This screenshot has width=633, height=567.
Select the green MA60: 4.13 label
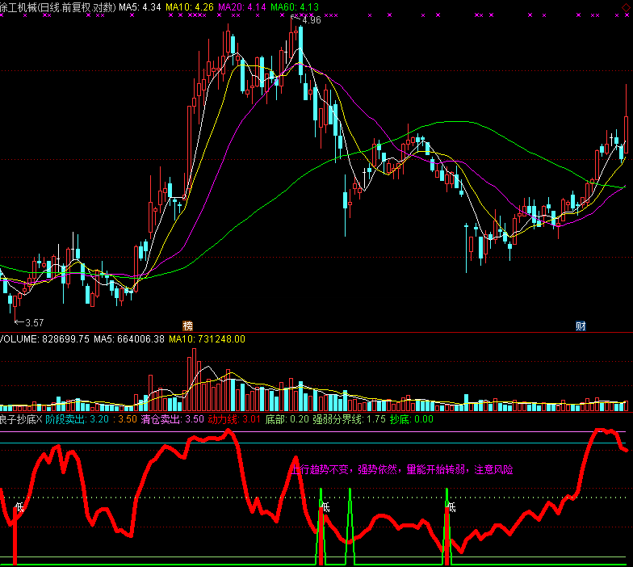(295, 7)
